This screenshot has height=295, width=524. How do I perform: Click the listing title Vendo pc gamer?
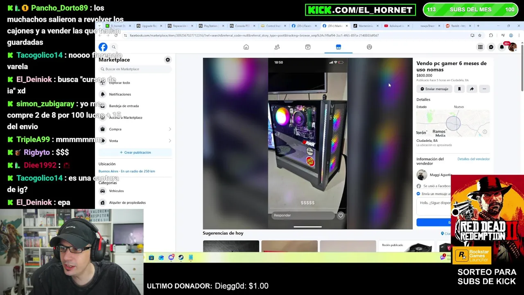[452, 66]
